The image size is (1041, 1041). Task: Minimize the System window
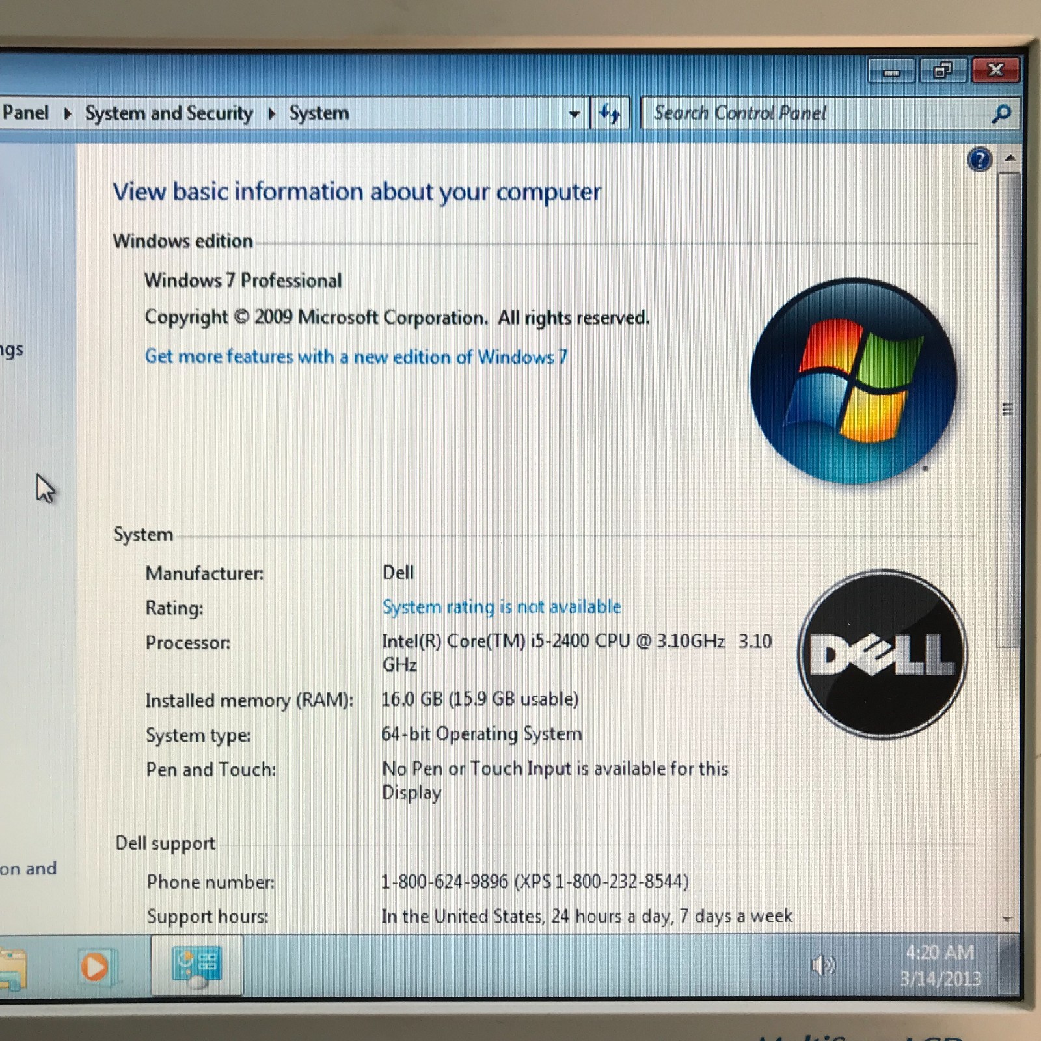[x=891, y=71]
